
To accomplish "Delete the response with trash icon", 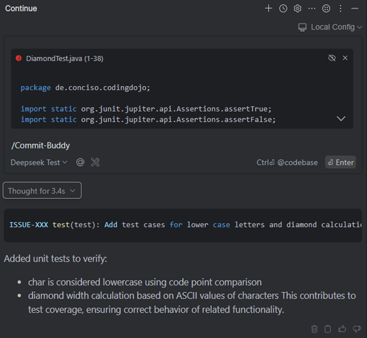I will point(315,329).
